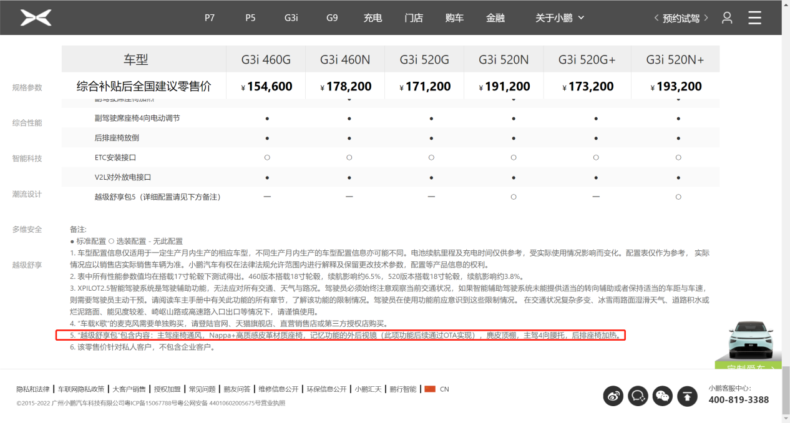Click the page's vertical scrollbar

point(786,390)
